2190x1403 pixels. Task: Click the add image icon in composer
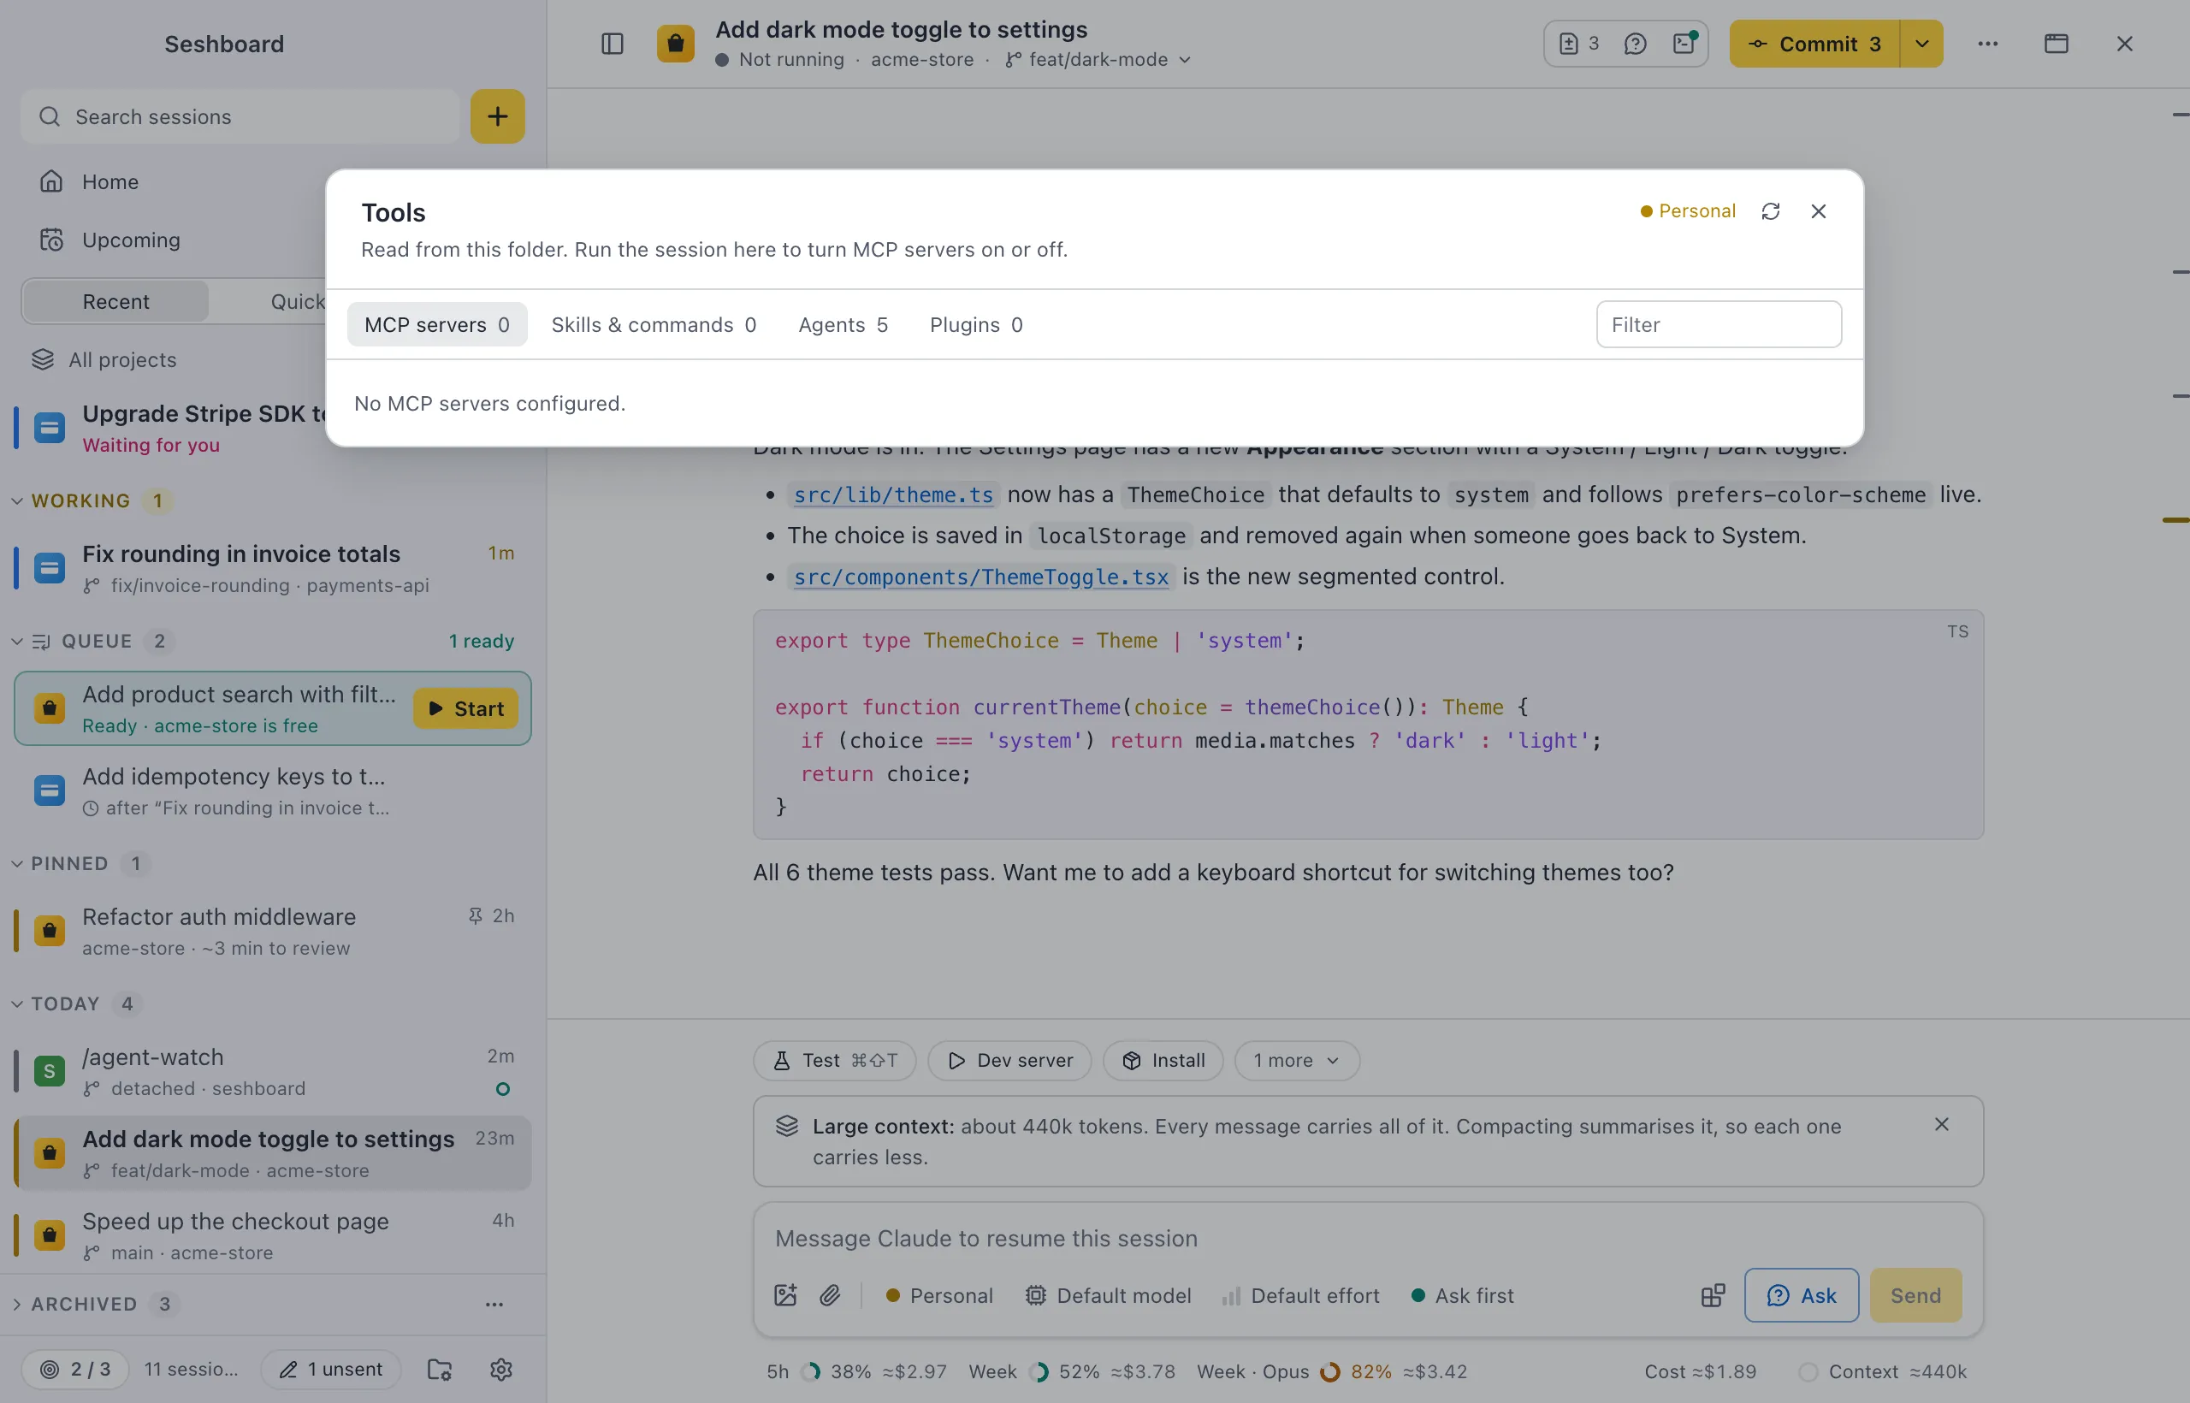(785, 1295)
